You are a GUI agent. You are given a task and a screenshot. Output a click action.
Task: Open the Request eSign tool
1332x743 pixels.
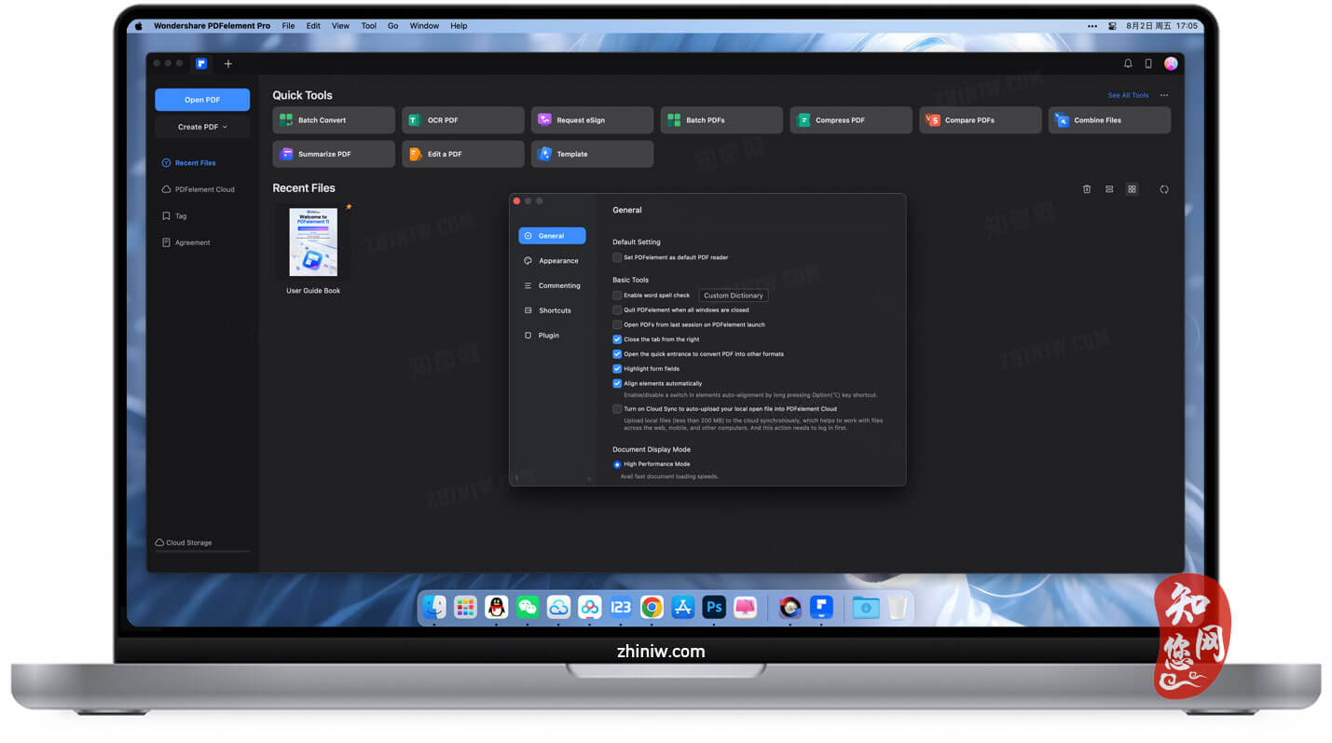(593, 120)
